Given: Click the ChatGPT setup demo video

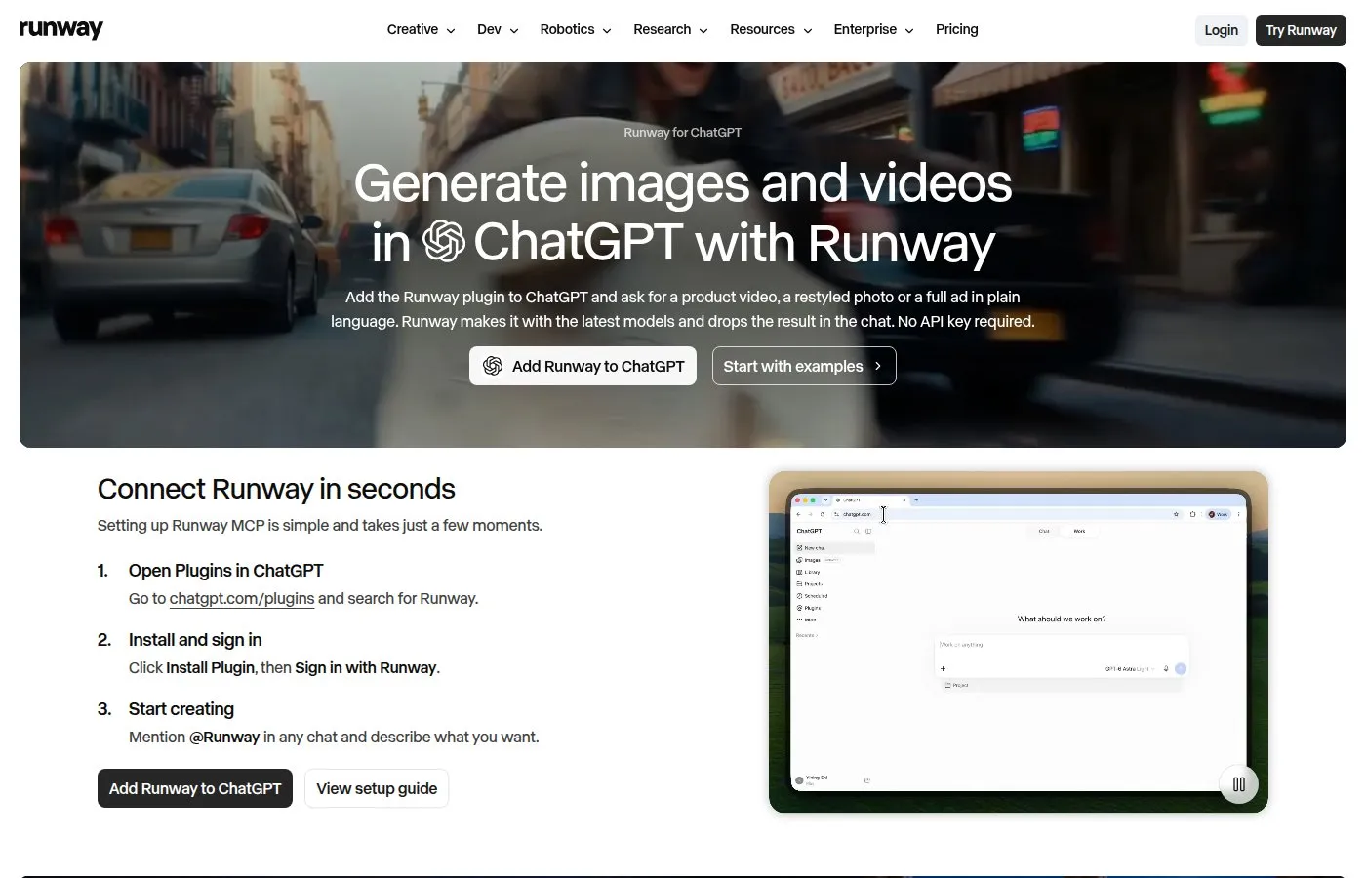Looking at the screenshot, I should [1019, 642].
